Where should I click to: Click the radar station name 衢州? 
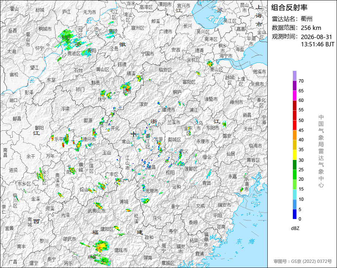(x=306, y=19)
